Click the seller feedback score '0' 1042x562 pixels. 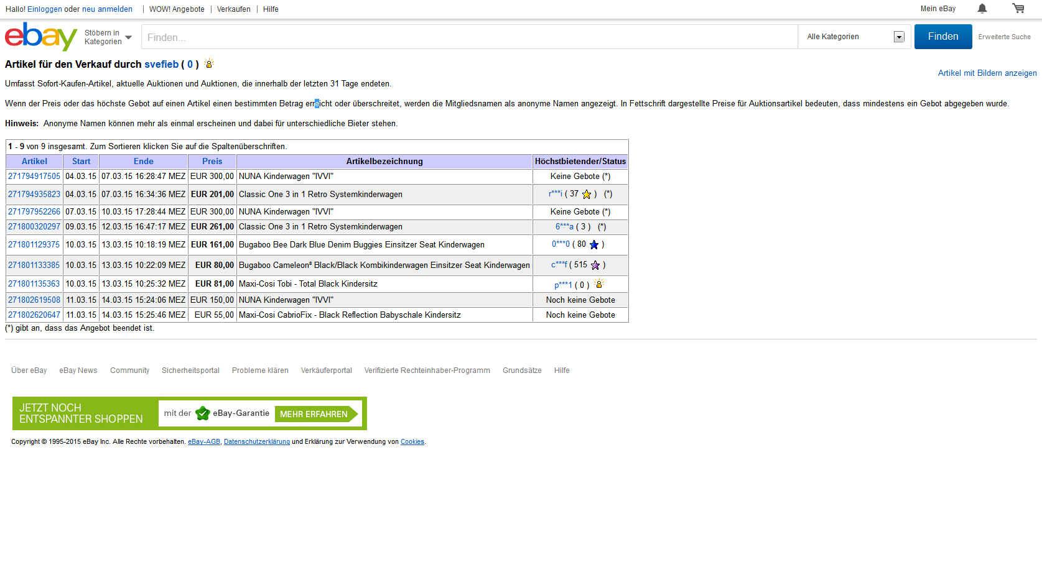point(190,65)
